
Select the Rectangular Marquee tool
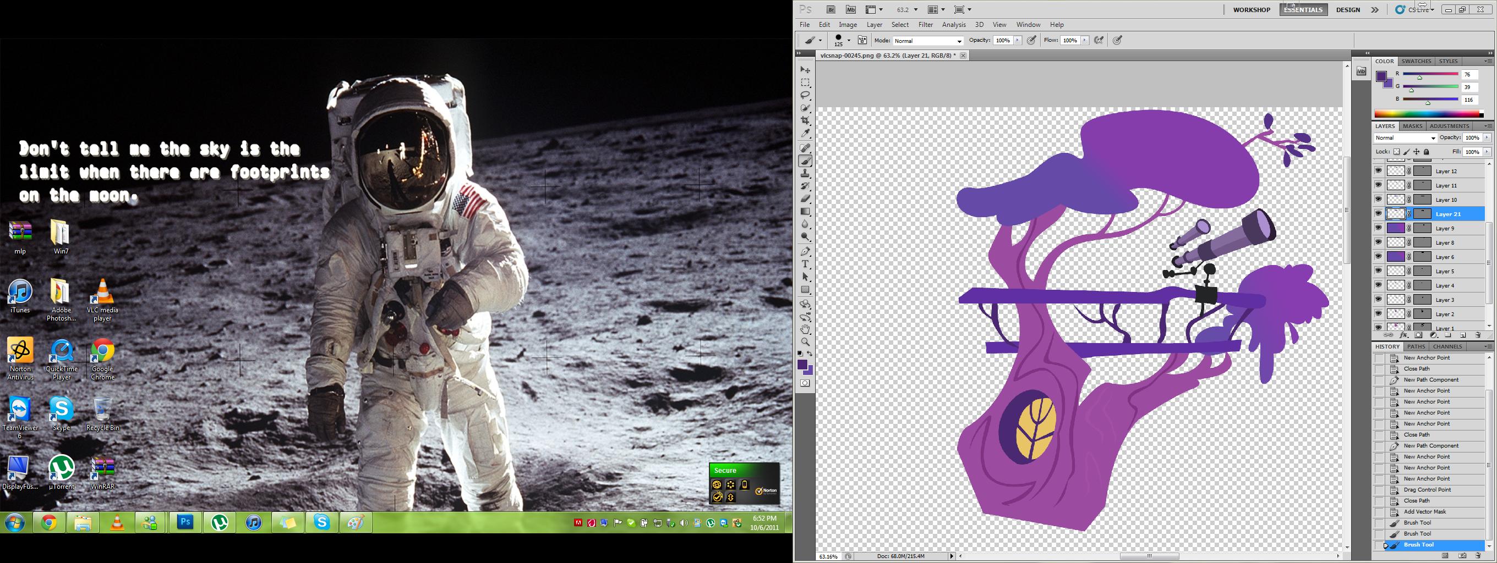[805, 82]
